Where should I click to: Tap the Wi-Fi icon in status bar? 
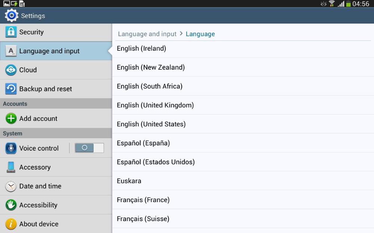click(x=332, y=4)
